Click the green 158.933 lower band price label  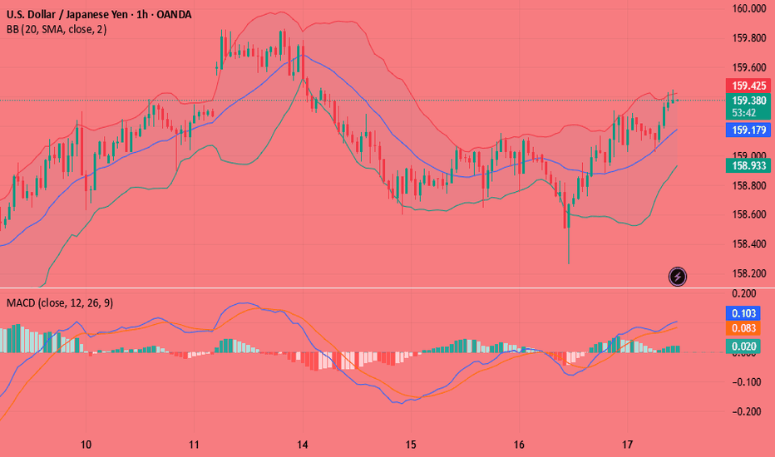coord(748,165)
